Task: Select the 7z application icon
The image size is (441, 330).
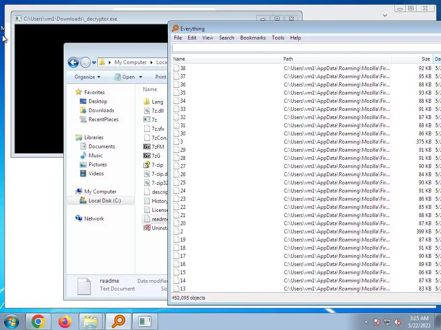Action: pos(146,119)
